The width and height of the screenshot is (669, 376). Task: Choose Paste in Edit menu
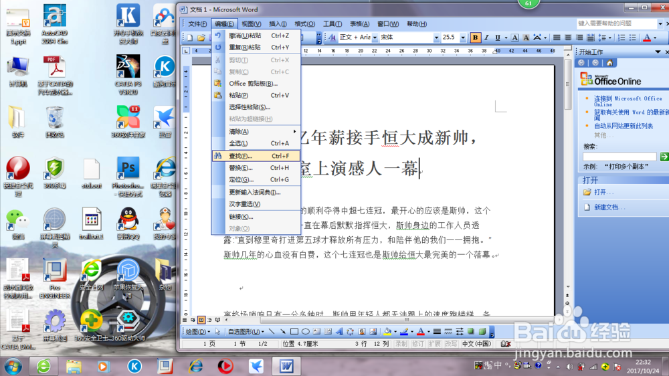[256, 95]
